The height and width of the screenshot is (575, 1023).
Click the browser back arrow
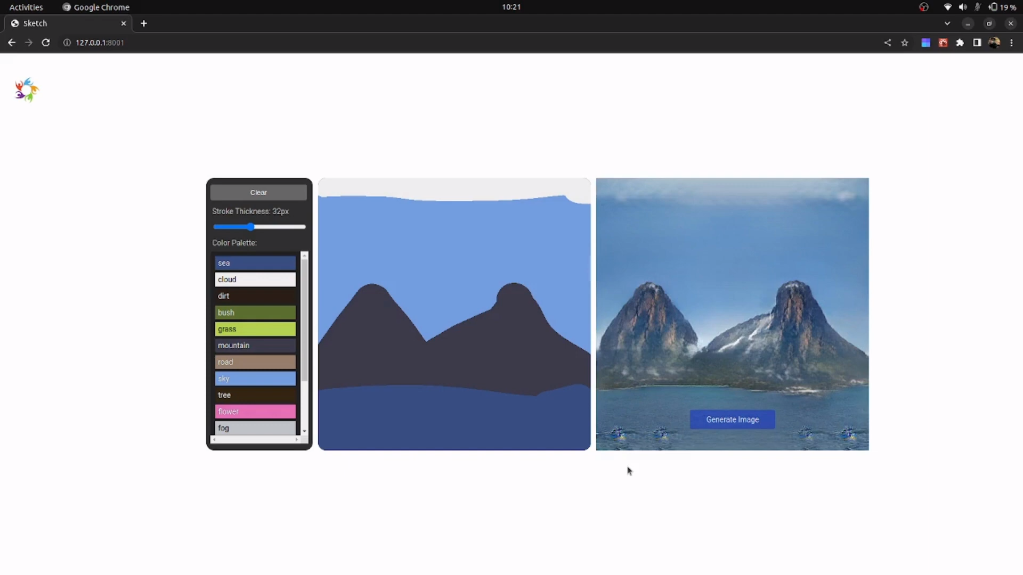pos(12,43)
